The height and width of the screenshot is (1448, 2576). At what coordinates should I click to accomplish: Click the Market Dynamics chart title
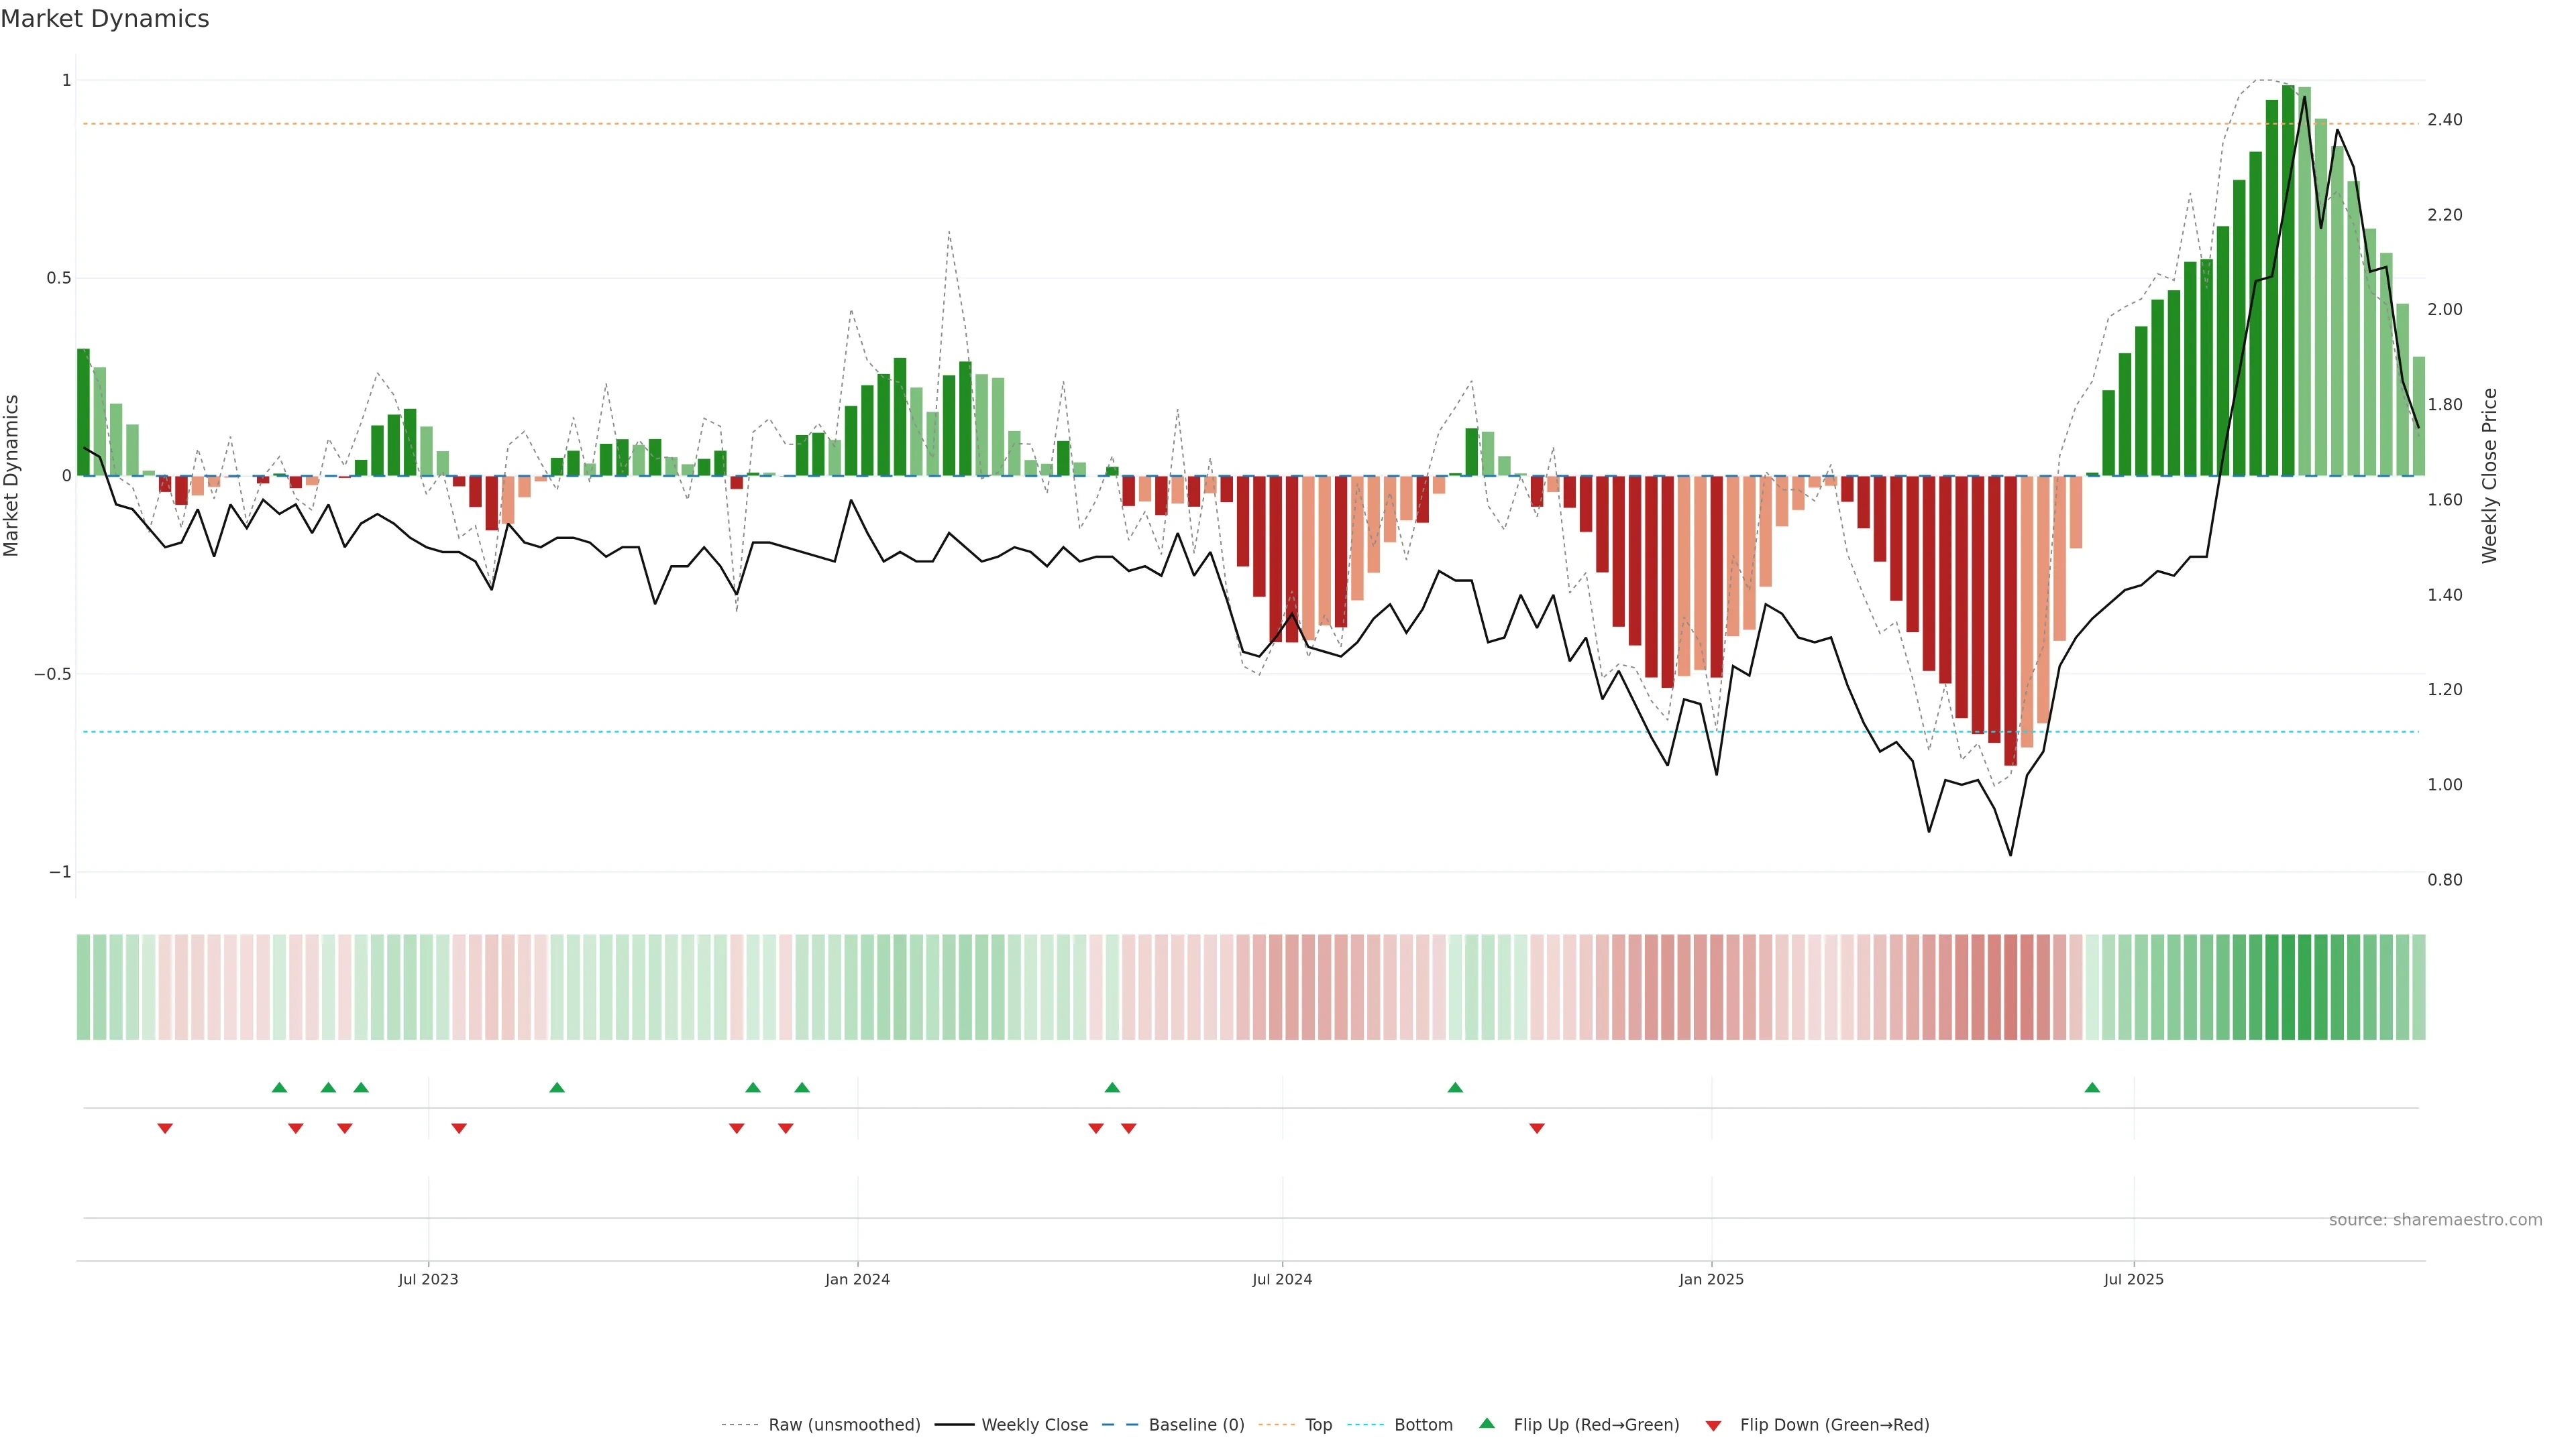tap(105, 19)
